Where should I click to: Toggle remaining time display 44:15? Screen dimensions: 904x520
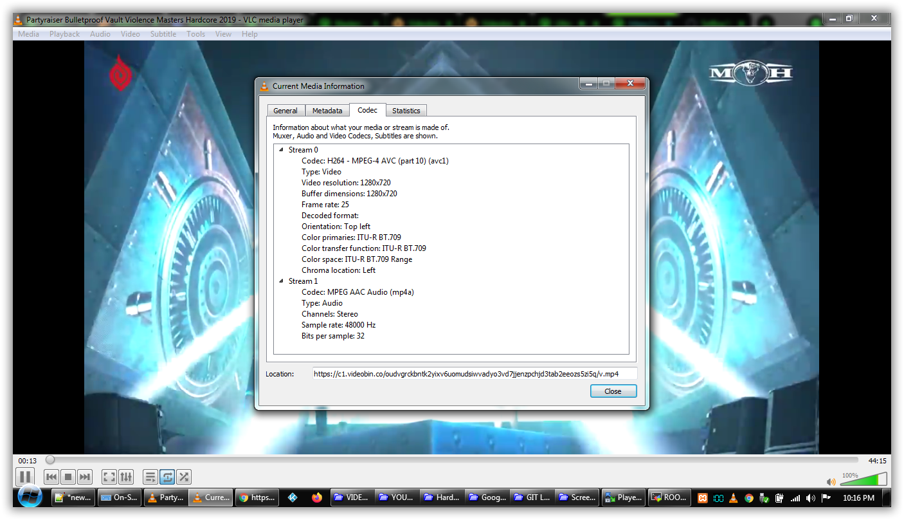click(877, 461)
